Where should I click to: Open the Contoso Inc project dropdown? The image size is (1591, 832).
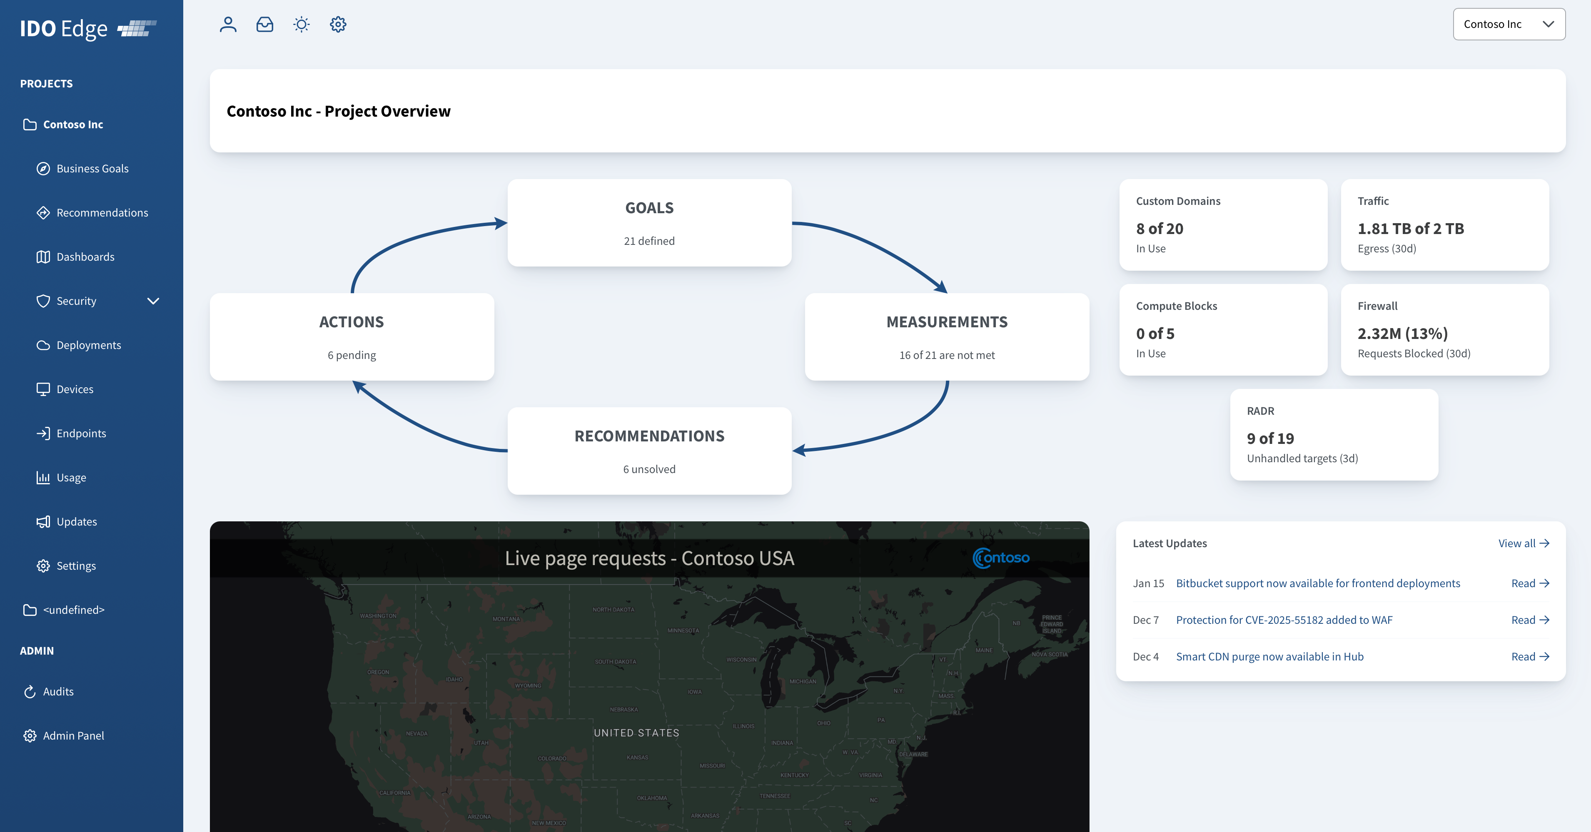click(x=1508, y=25)
